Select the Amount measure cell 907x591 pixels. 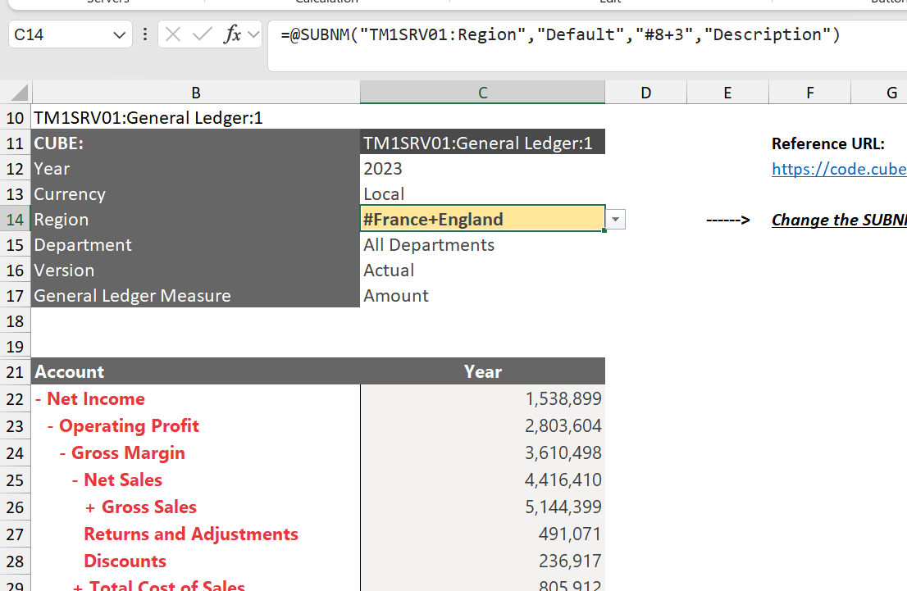(x=482, y=296)
